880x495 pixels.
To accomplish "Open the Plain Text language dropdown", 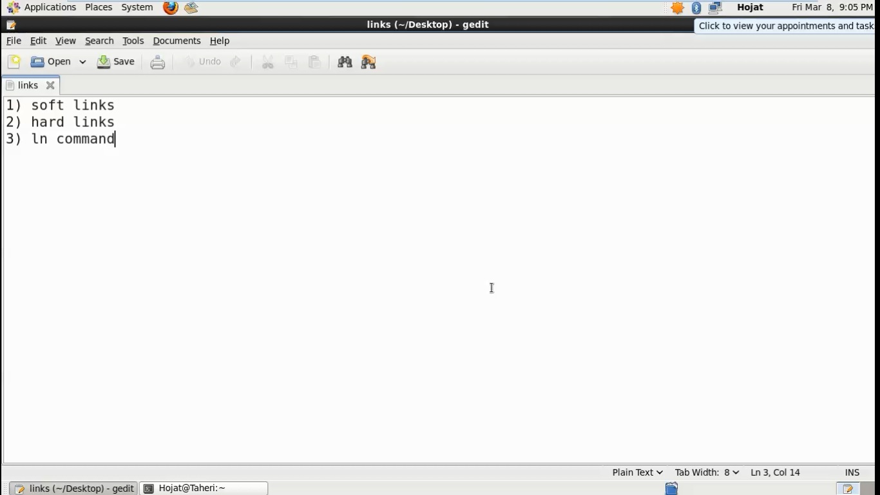I will click(637, 472).
